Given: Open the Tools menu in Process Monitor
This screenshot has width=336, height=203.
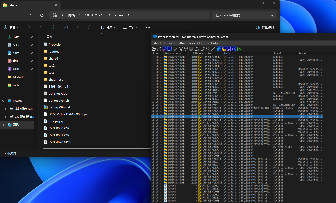Looking at the screenshot, I should [191, 43].
